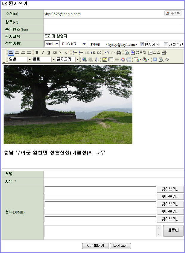Uncheck the 편지저장 checkbox
Screen dimensions: 185x253
point(142,44)
